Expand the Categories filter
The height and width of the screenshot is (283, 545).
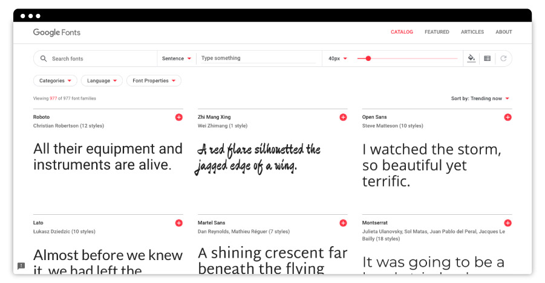pos(55,80)
